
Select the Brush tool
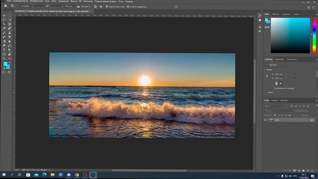(x=4, y=33)
